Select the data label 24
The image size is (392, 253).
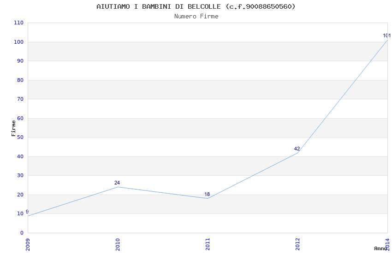117,183
